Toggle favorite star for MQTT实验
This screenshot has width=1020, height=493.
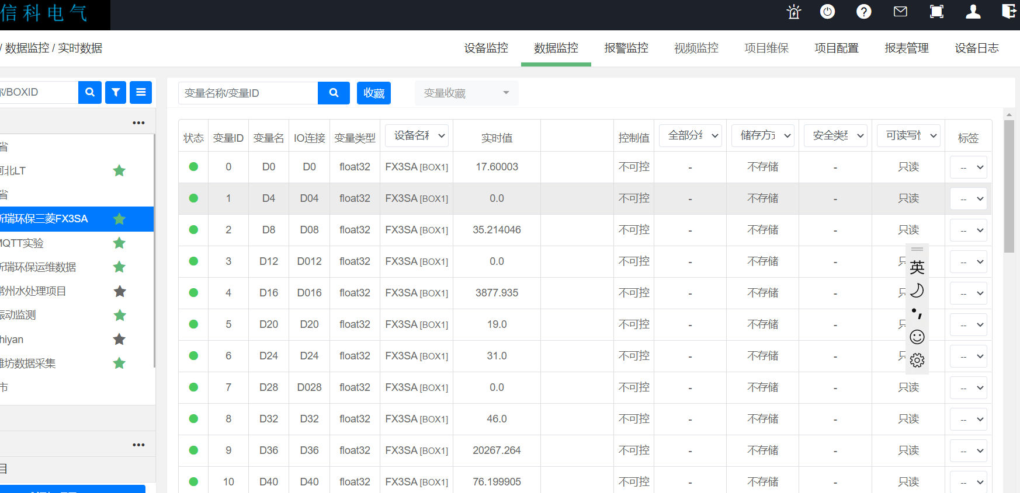pyautogui.click(x=119, y=243)
